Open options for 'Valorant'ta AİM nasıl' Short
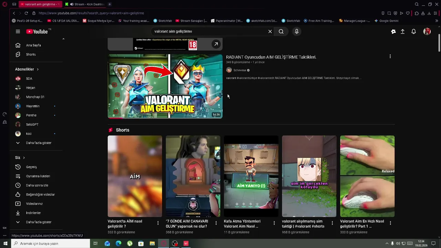Image resolution: width=441 pixels, height=248 pixels. point(158,223)
